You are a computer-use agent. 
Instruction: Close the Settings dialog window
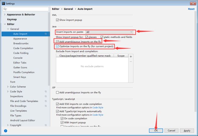tap(193, 3)
